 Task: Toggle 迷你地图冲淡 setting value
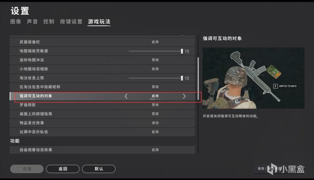[x=155, y=60]
